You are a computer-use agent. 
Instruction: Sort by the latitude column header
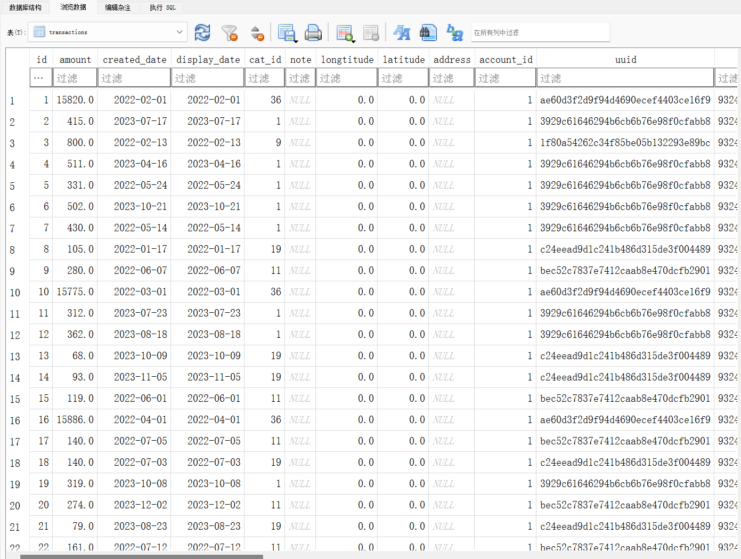pyautogui.click(x=403, y=59)
